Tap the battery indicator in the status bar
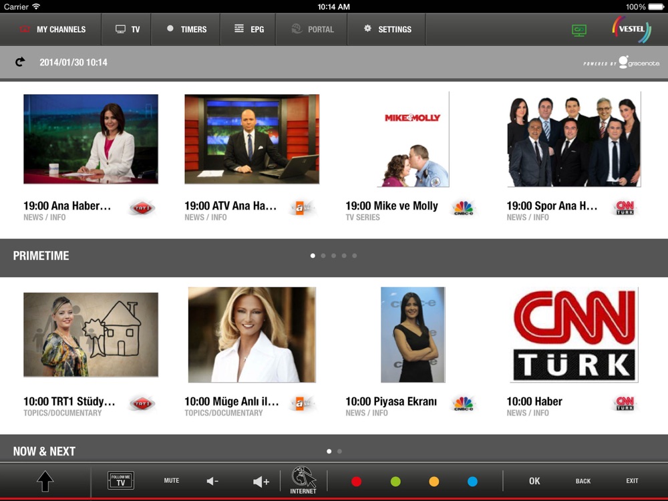The height and width of the screenshot is (501, 668). (656, 7)
